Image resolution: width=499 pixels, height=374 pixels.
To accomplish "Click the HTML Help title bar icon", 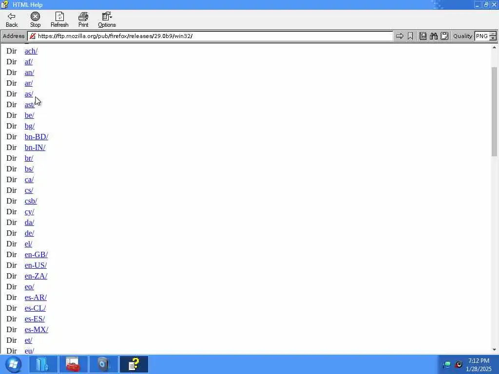I will 4,4.
